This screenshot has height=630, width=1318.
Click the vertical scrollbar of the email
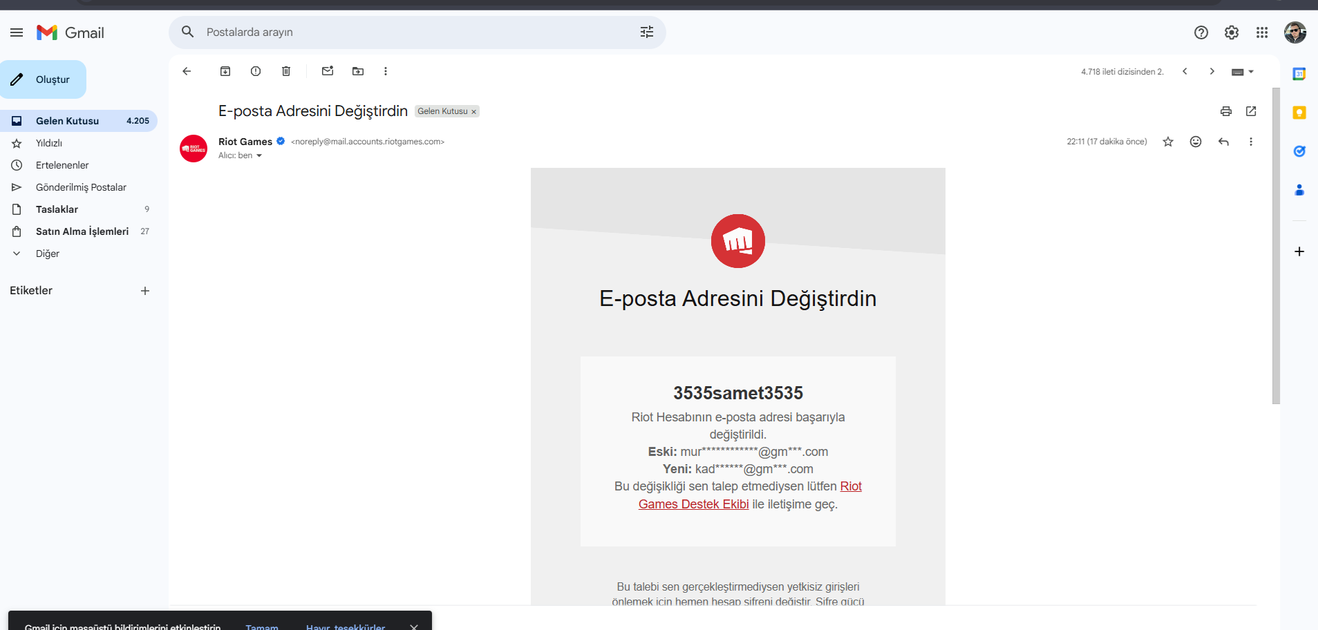[1276, 245]
